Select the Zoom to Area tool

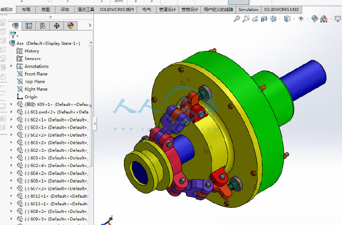(x=246, y=19)
